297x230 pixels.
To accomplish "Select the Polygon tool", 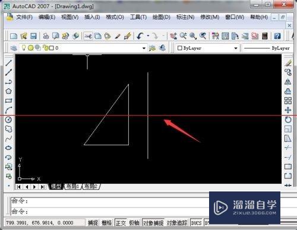I will point(8,91).
